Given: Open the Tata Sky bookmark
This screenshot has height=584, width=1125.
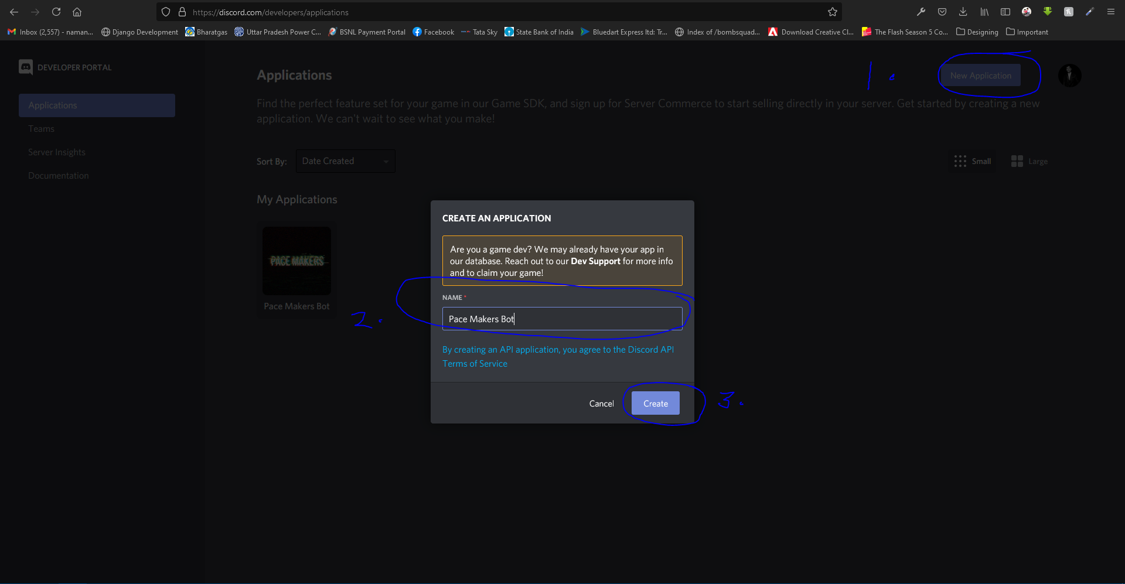Looking at the screenshot, I should [x=479, y=32].
